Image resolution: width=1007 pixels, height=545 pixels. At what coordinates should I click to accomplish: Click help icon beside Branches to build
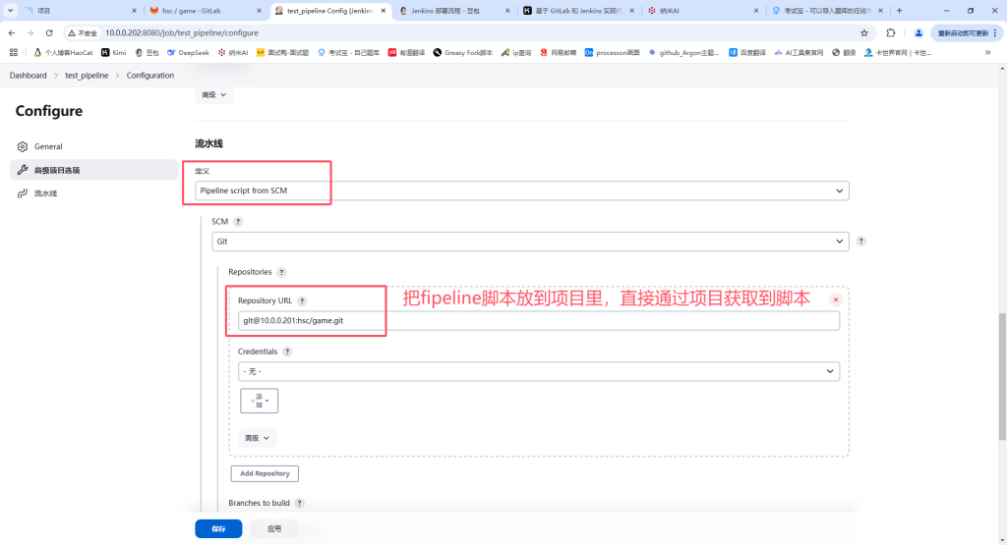(299, 503)
